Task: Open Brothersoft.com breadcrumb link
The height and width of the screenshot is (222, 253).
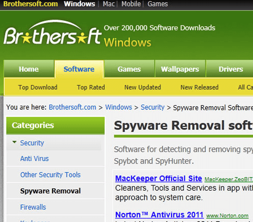Action: click(x=72, y=107)
